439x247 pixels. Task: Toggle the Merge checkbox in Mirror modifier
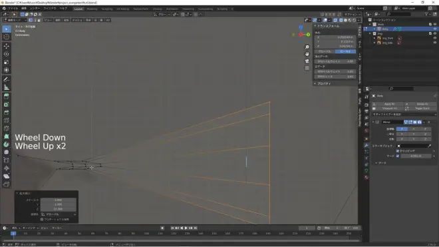(398, 156)
